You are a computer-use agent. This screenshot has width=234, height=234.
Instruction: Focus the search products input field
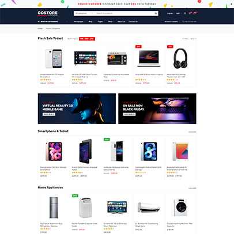pyautogui.click(x=124, y=13)
